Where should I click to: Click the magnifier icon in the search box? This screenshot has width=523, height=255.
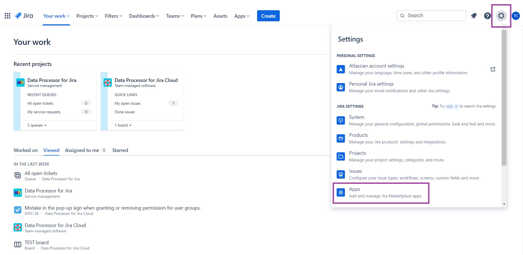click(402, 16)
